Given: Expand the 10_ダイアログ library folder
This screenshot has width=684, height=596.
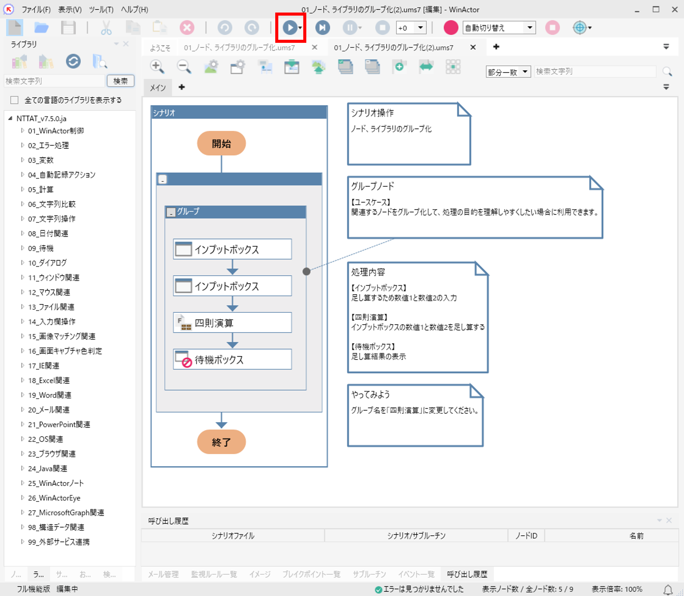Looking at the screenshot, I should coord(23,262).
